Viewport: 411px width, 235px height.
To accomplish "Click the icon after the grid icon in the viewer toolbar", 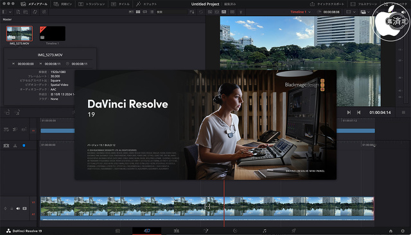I will click(241, 12).
